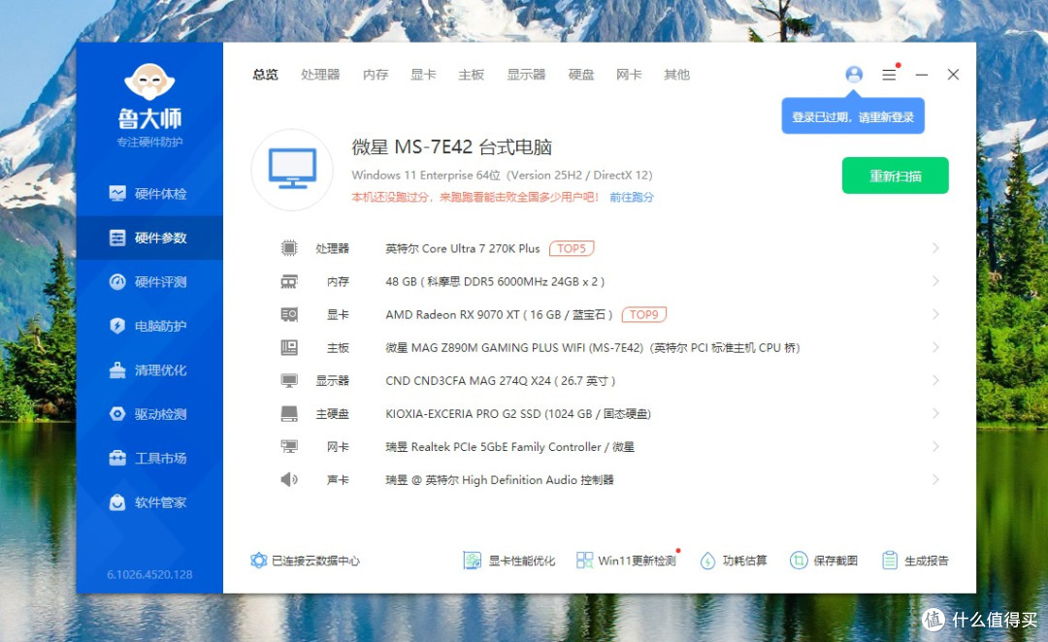Go to 电脑防护 in the sidebar
Image resolution: width=1048 pixels, height=642 pixels.
tap(148, 326)
